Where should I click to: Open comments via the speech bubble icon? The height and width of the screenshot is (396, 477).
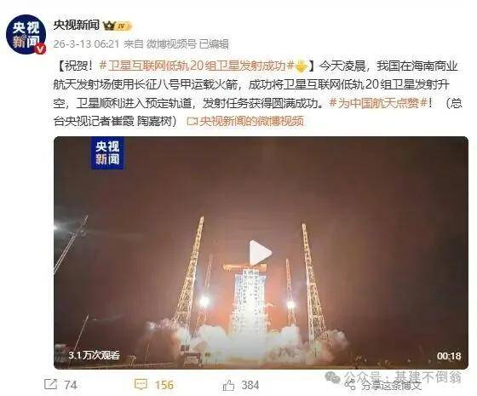click(x=141, y=384)
